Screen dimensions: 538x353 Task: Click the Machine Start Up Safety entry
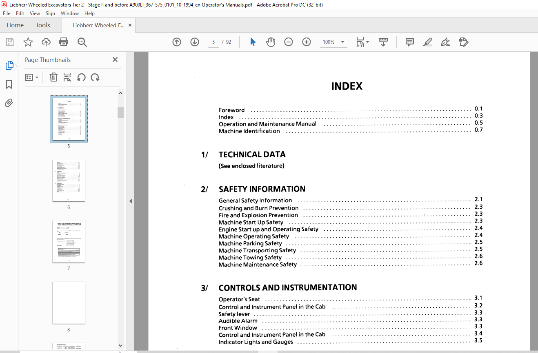point(351,222)
